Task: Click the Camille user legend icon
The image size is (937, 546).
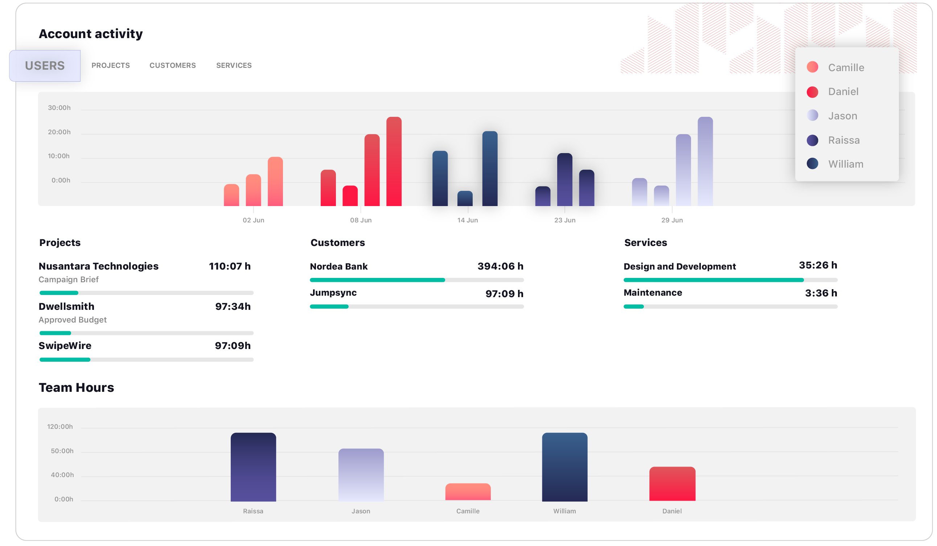Action: [x=814, y=67]
